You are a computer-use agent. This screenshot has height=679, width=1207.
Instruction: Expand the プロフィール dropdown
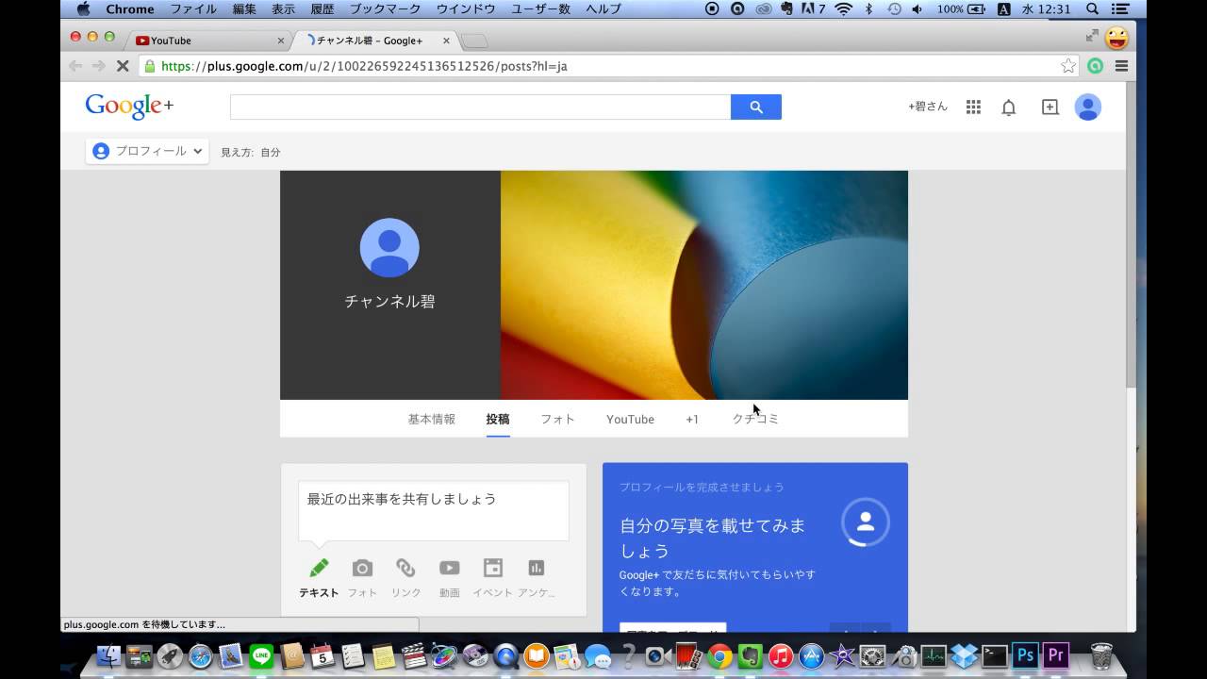(x=147, y=151)
